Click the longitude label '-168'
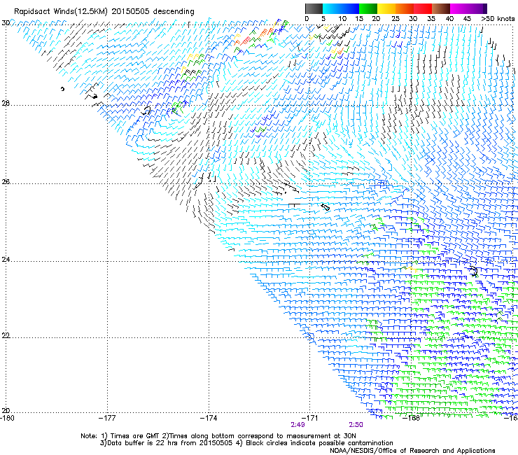 click(412, 418)
